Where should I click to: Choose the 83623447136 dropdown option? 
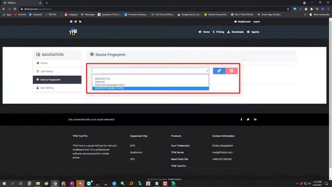[x=103, y=78]
